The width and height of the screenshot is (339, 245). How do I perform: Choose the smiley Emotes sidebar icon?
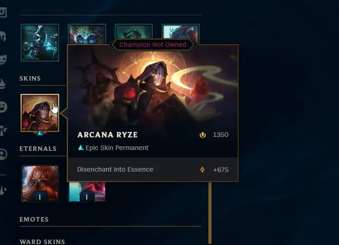tap(3, 107)
